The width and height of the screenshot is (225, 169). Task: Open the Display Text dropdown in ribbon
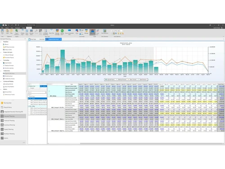coord(22,32)
